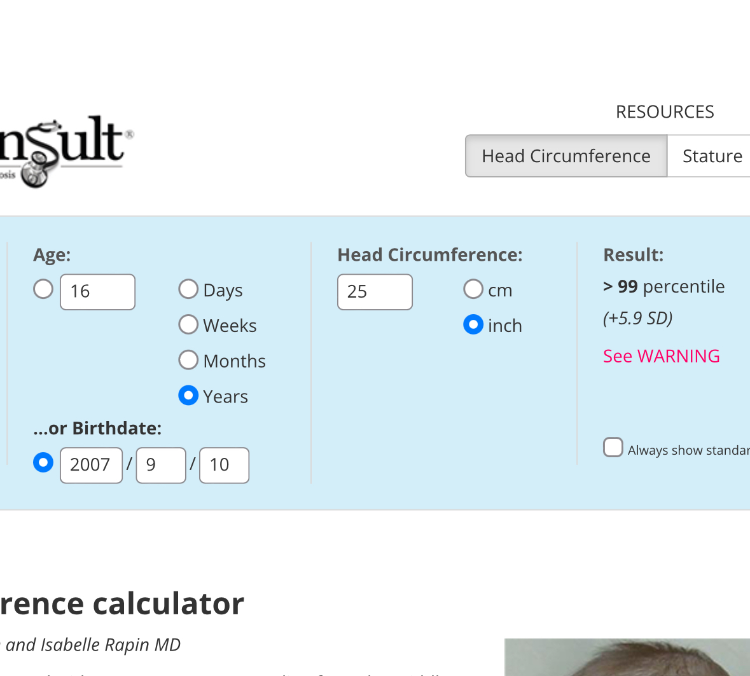This screenshot has height=676, width=750.
Task: Enable Always show standard deviation checkbox
Action: [x=613, y=448]
